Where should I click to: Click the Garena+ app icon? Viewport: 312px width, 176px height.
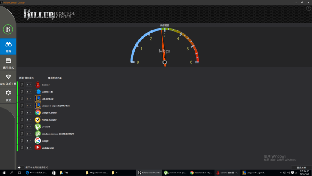coord(38,85)
